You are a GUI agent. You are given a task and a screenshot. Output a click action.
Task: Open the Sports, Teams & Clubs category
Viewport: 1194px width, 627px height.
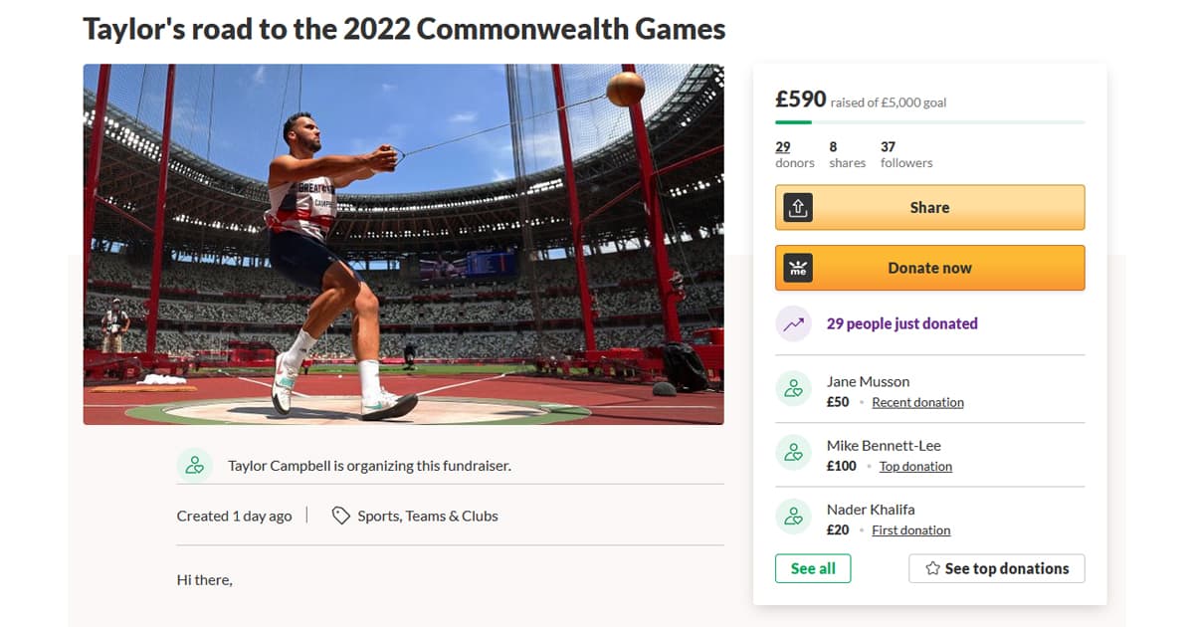click(428, 516)
